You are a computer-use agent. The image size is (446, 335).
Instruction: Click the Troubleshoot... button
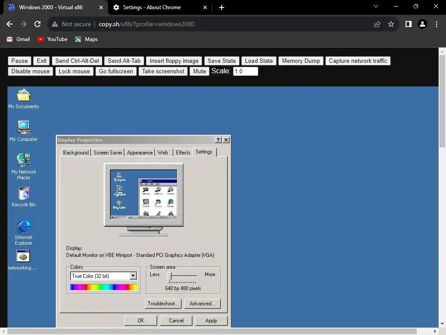163,304
